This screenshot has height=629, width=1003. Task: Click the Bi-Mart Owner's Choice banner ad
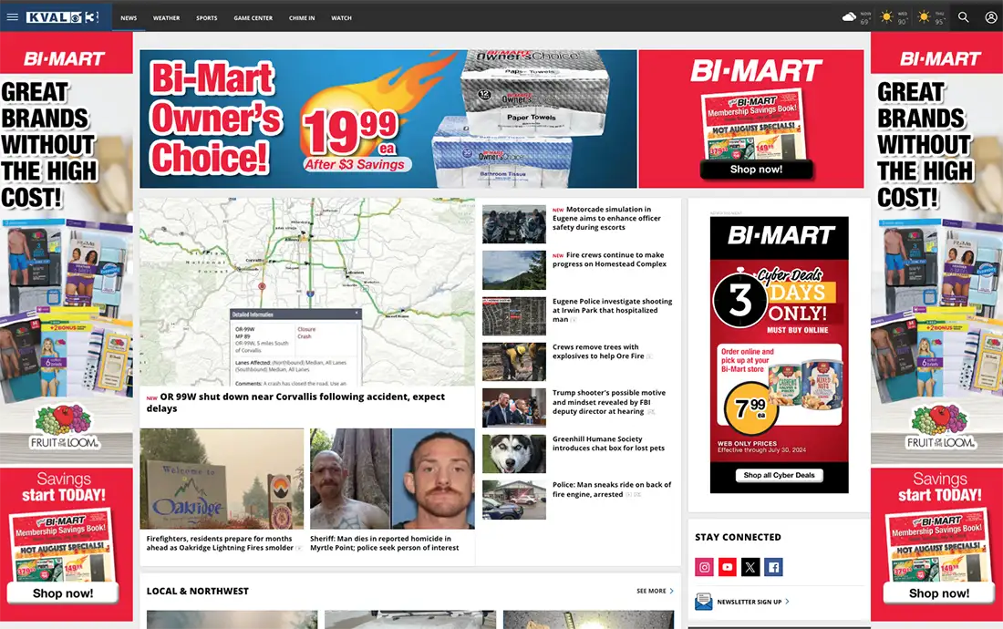388,119
